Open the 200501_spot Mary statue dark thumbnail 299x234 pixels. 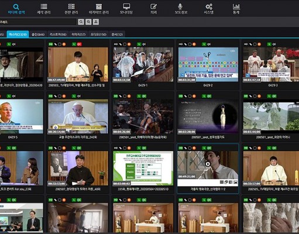(x=208, y=116)
